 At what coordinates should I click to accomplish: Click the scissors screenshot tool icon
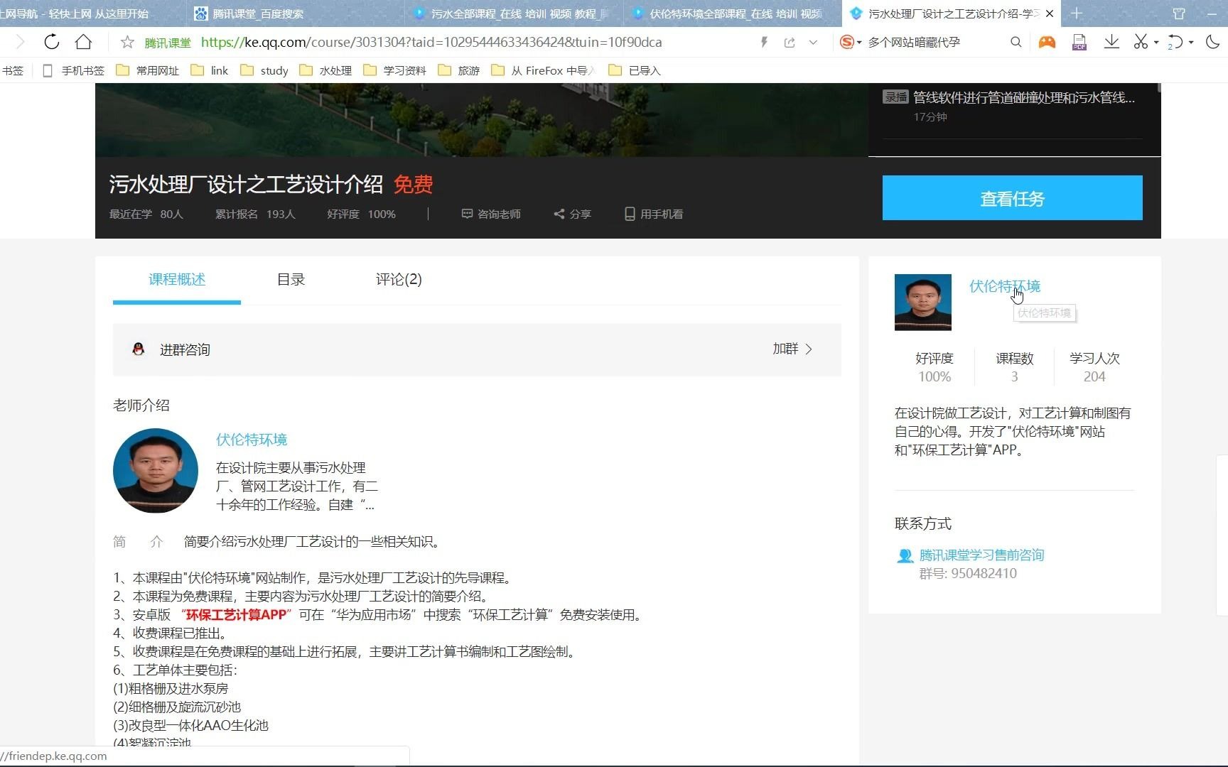(1141, 42)
